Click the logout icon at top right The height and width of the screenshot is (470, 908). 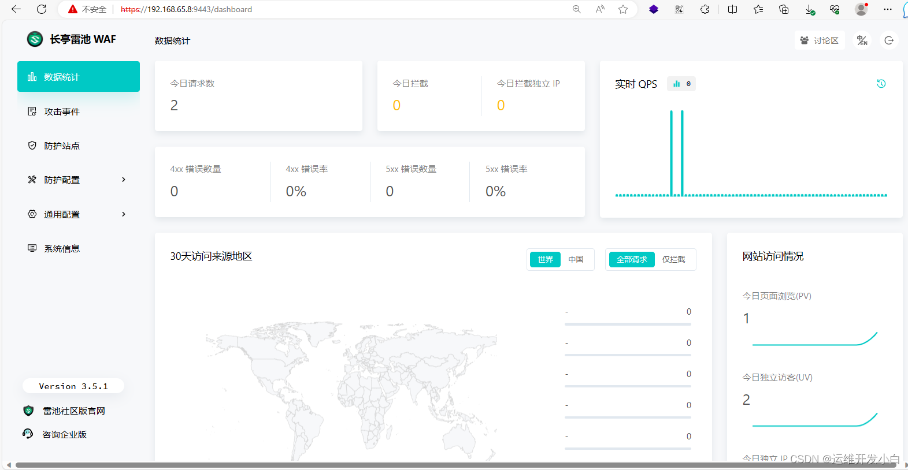point(889,40)
